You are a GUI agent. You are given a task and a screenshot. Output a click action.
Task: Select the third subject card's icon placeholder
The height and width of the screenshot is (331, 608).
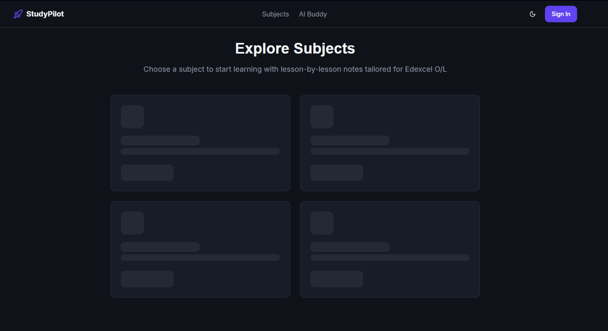pyautogui.click(x=132, y=223)
